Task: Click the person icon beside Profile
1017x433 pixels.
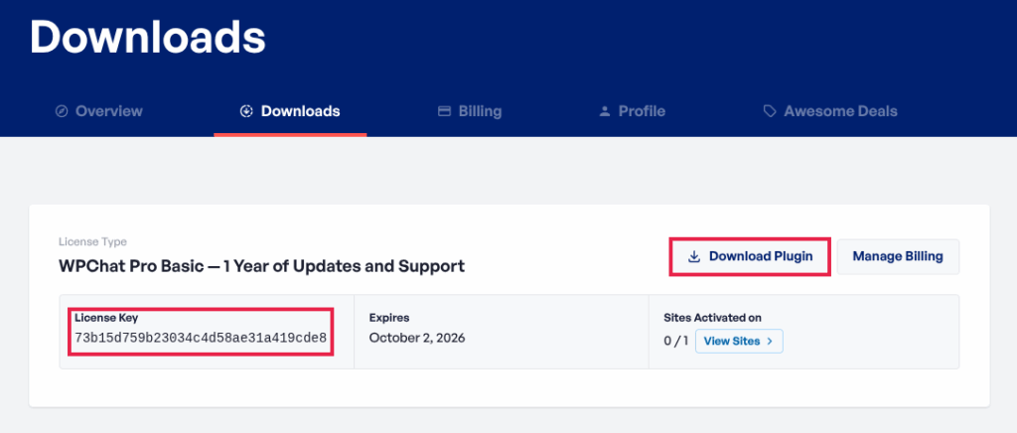Action: (x=604, y=111)
